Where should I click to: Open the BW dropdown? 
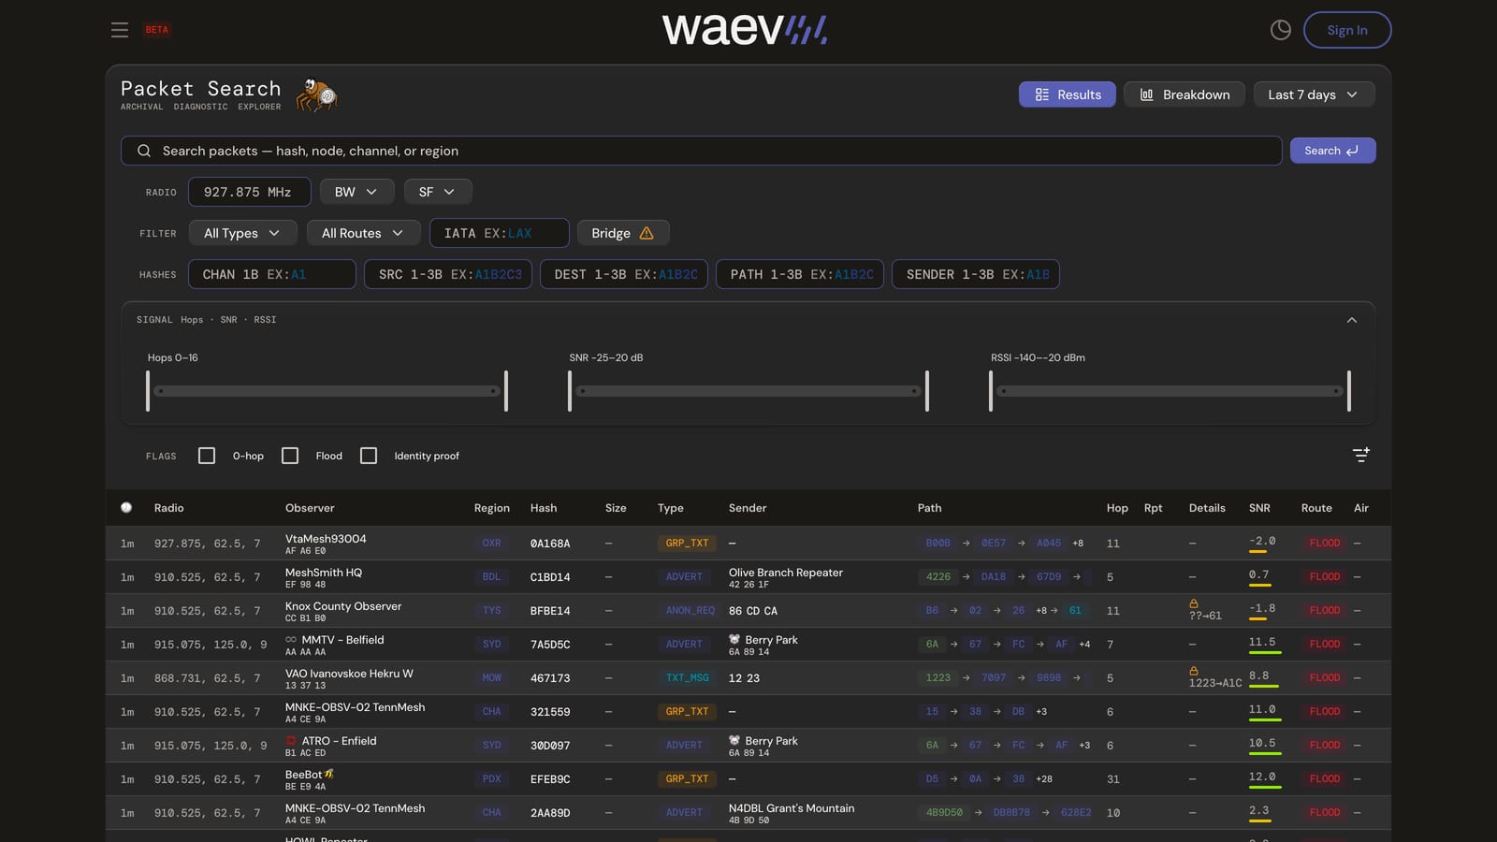356,192
